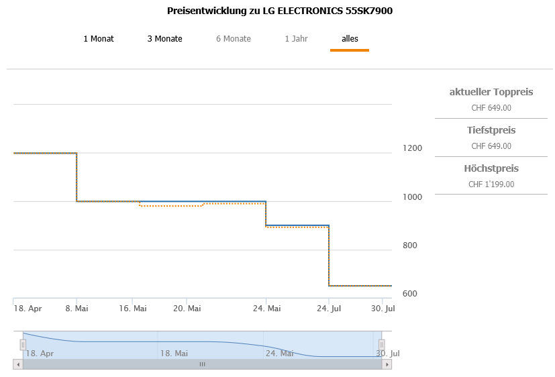Click the Tiefstpreis heading
This screenshot has height=377, width=555.
point(491,130)
